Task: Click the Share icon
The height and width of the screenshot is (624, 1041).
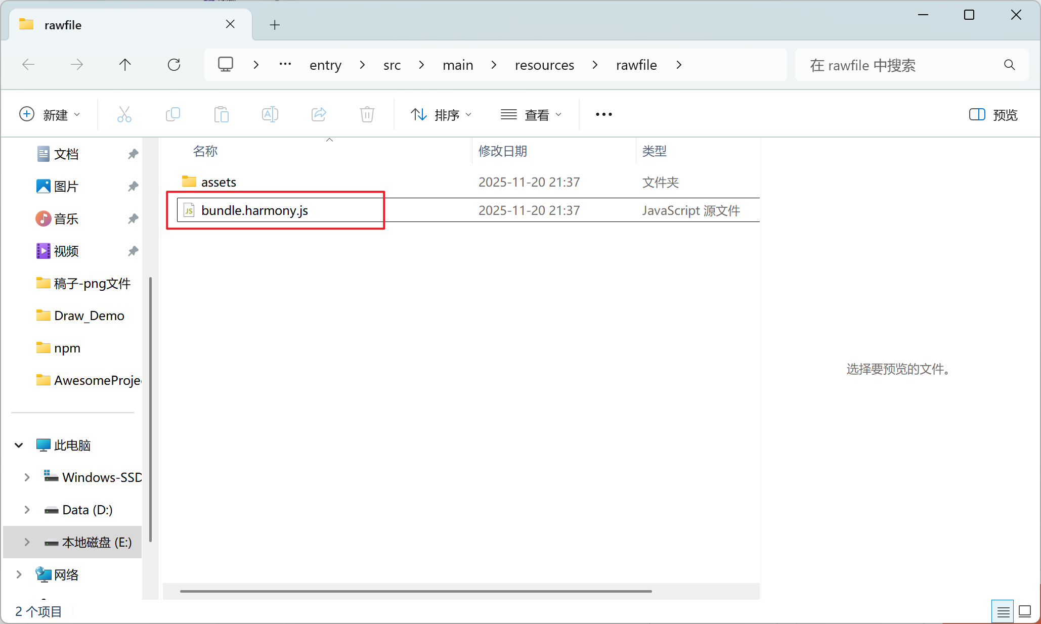Action: [319, 115]
